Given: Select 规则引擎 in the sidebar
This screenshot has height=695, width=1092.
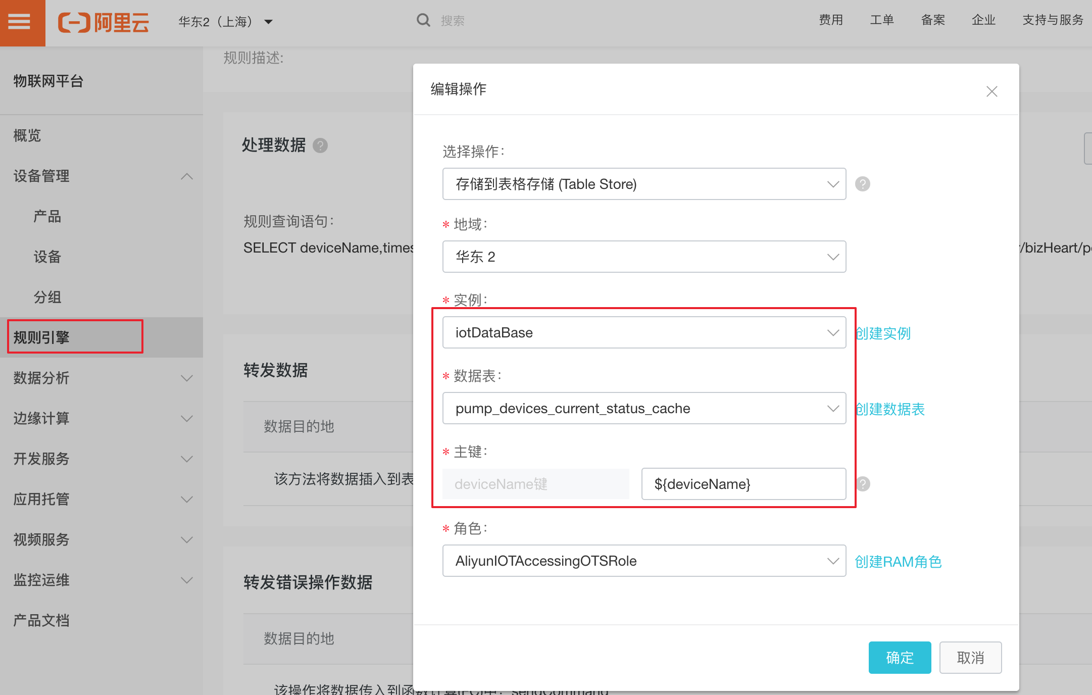Looking at the screenshot, I should pyautogui.click(x=101, y=337).
